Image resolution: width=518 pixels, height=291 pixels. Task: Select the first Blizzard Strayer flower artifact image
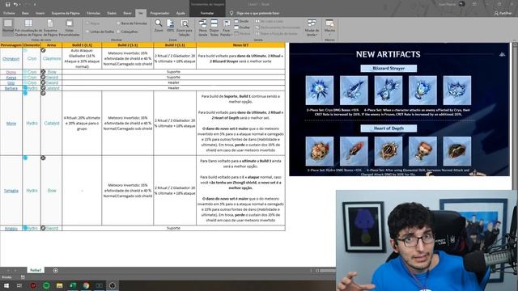(320, 90)
